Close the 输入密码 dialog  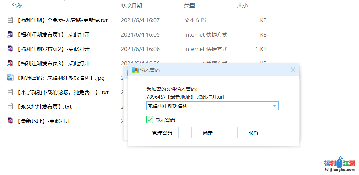tap(293, 70)
